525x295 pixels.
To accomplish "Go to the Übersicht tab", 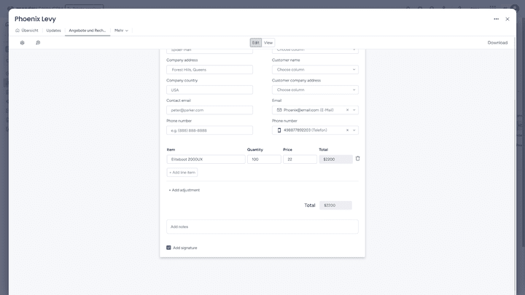I will [x=27, y=31].
